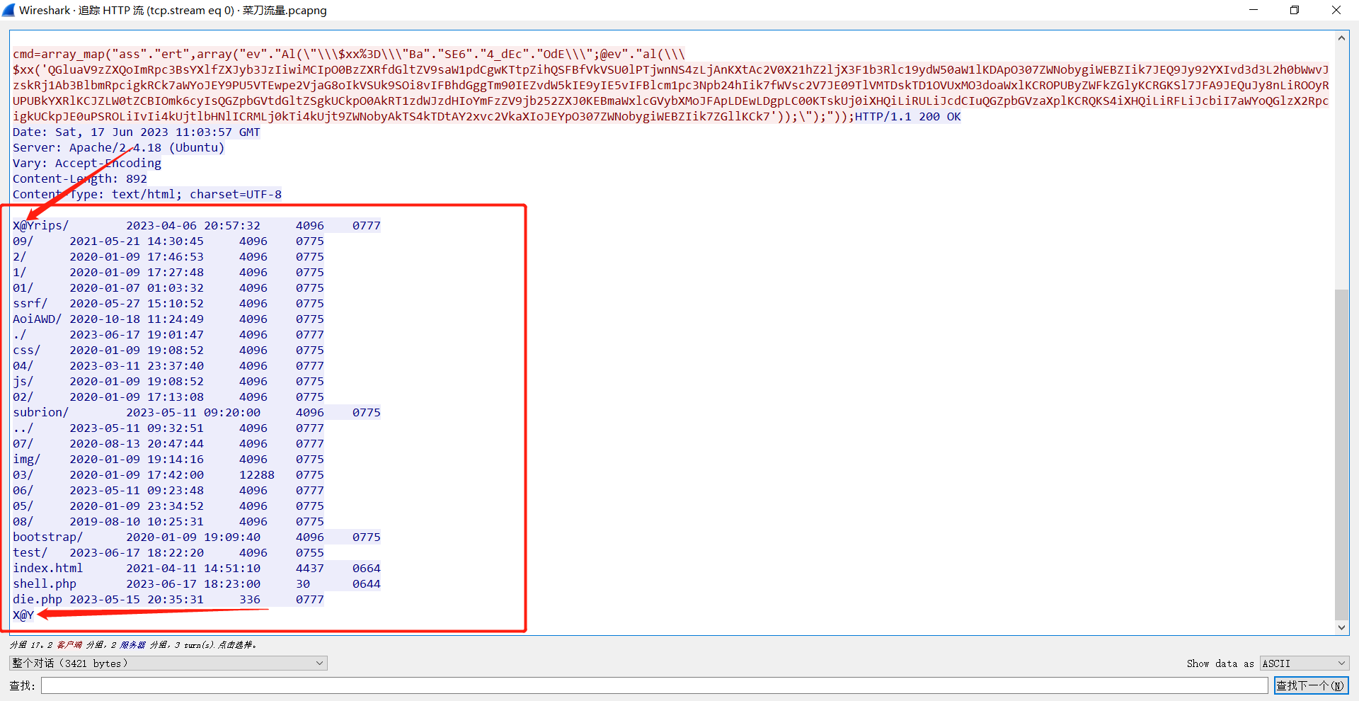Screen dimensions: 1359x701
Task: Click the Wireshark shark fin title icon
Action: (9, 10)
